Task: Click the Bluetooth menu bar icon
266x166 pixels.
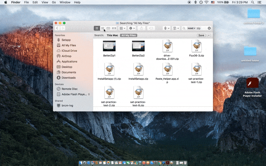Action: point(195,2)
